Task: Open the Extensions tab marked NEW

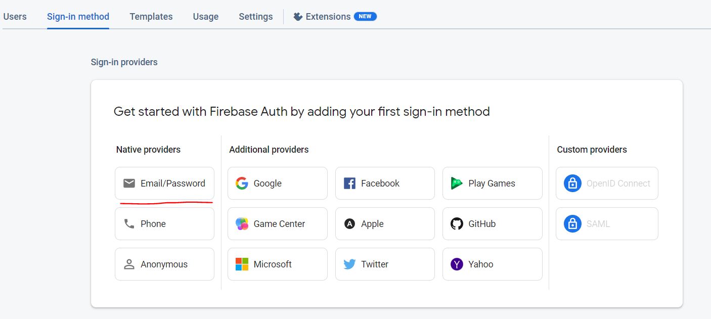Action: (335, 17)
